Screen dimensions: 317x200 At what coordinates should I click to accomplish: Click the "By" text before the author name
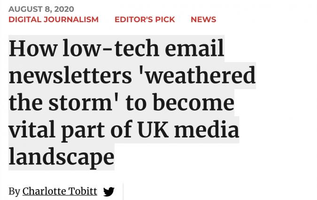pos(14,192)
